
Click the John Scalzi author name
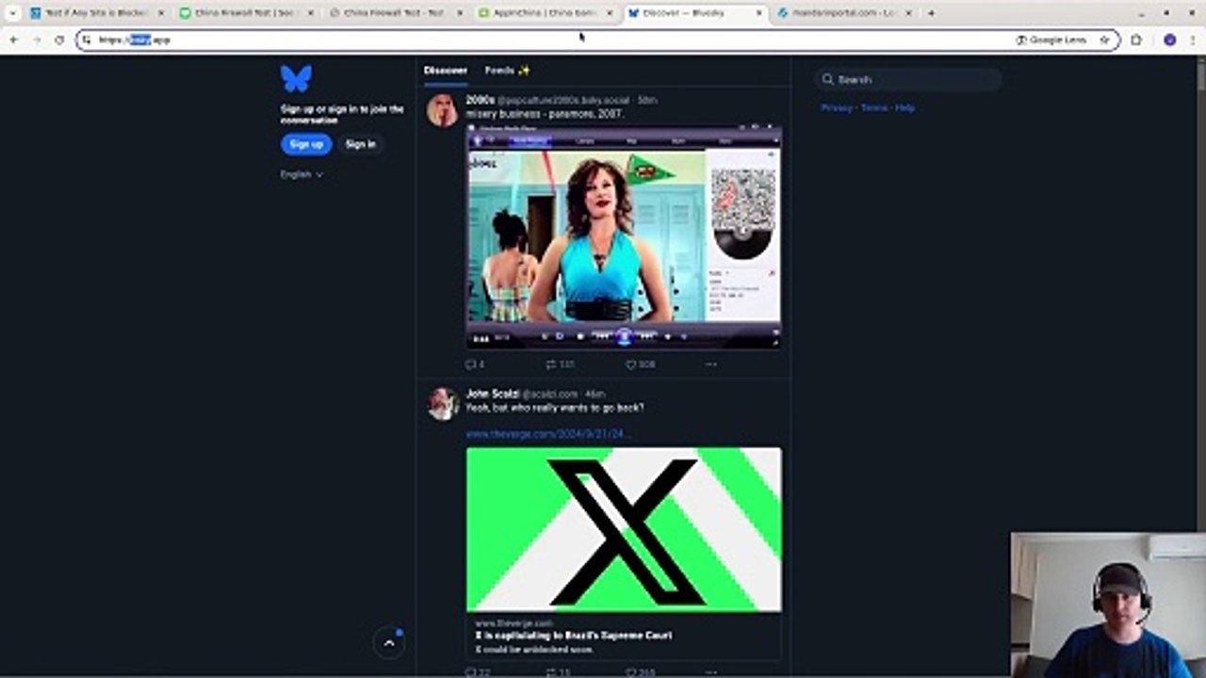pyautogui.click(x=493, y=394)
